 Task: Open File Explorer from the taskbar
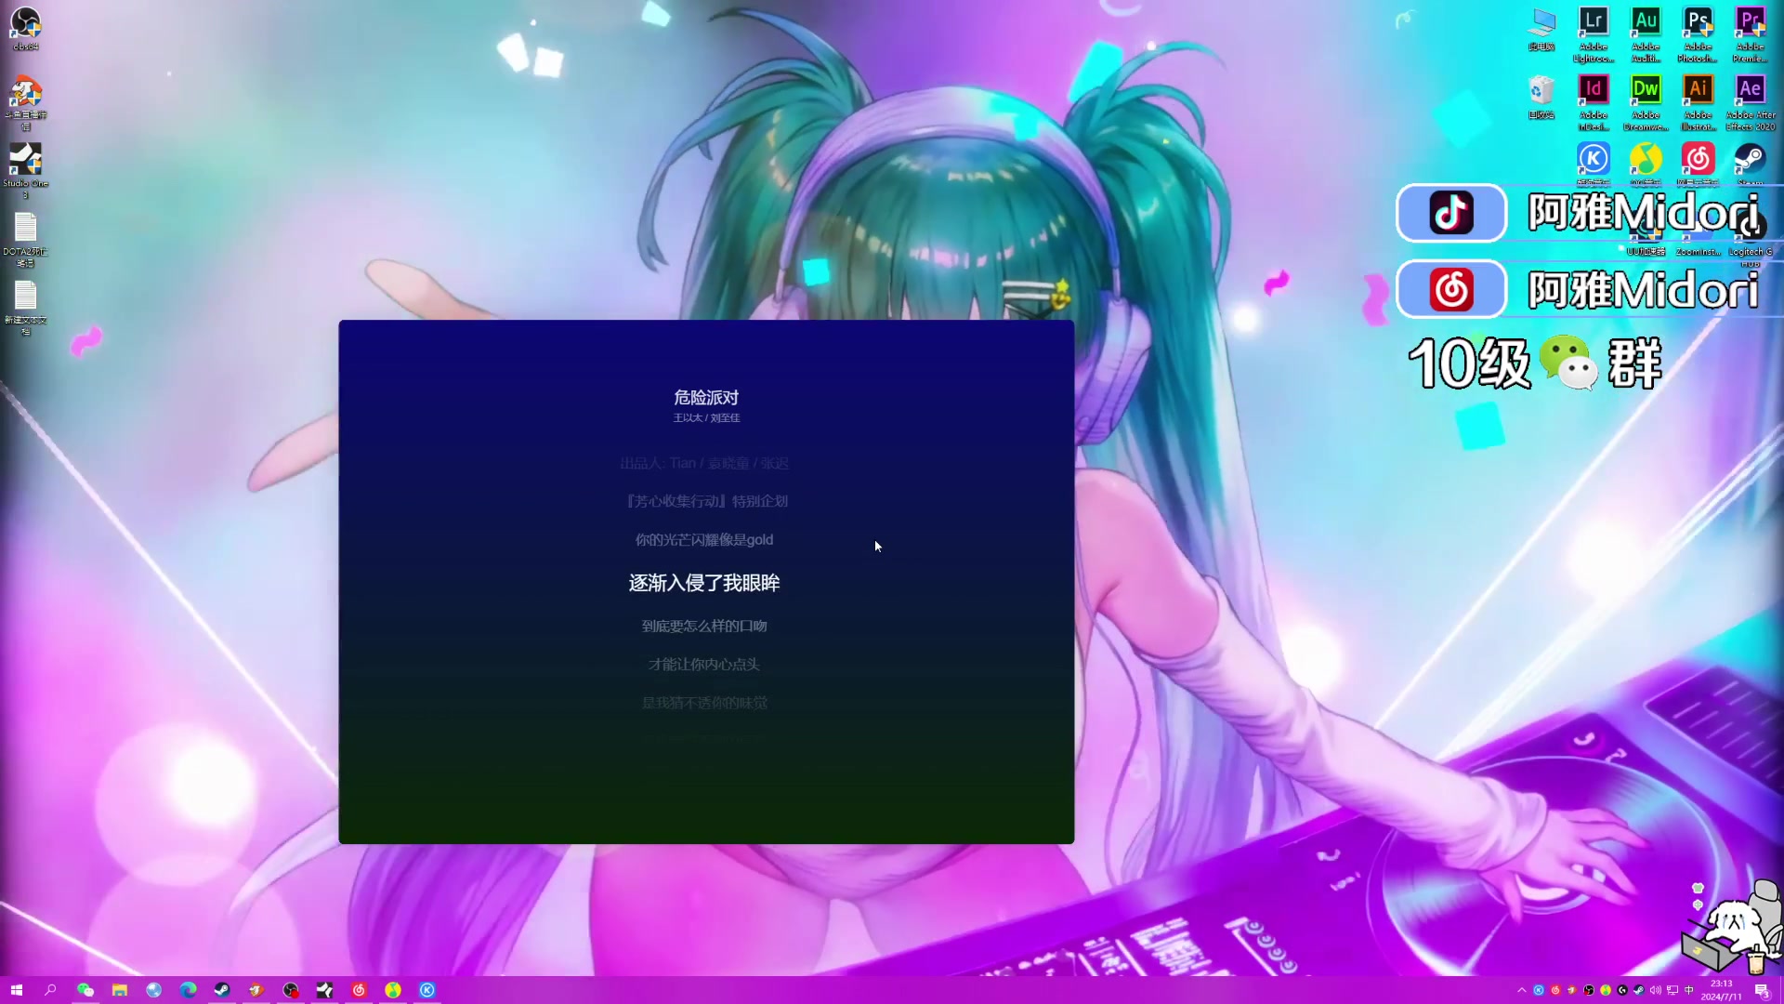119,990
